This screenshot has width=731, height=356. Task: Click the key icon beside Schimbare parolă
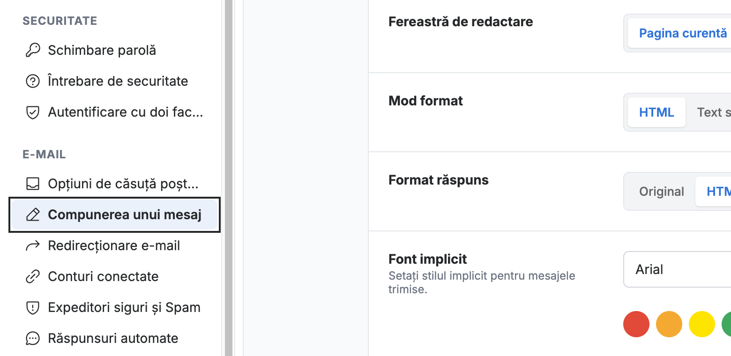click(x=32, y=50)
